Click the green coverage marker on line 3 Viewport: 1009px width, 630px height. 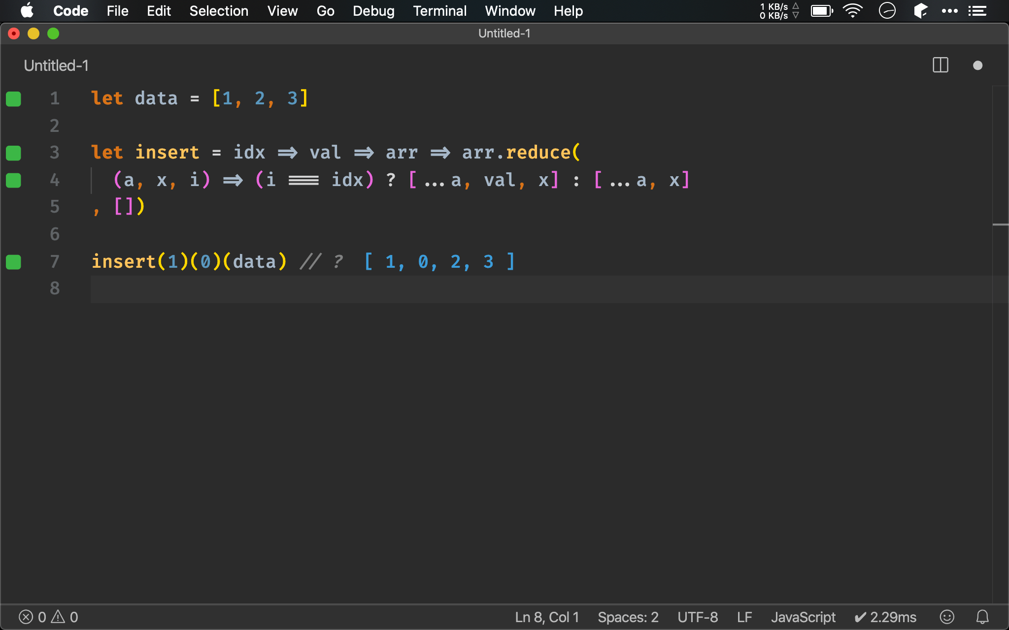pyautogui.click(x=13, y=153)
